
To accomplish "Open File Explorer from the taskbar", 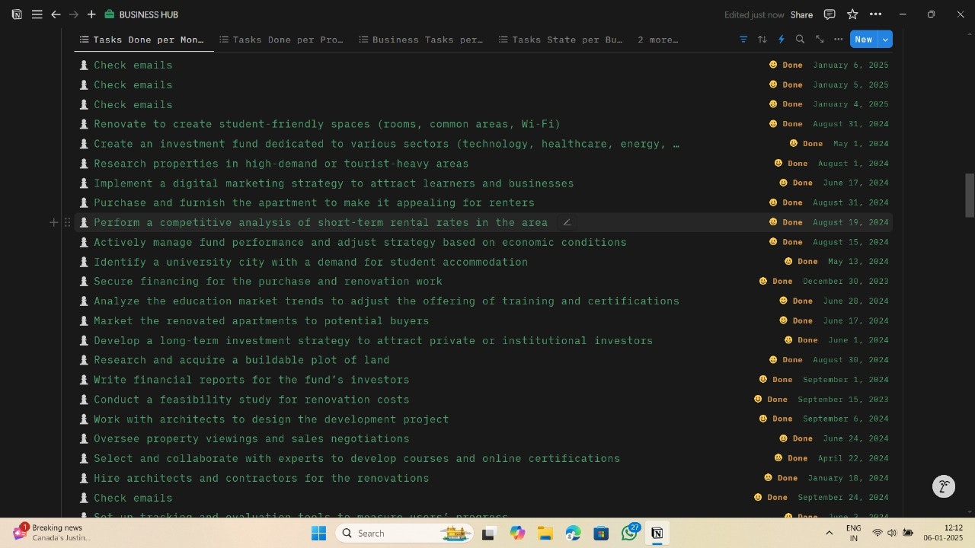I will (545, 533).
